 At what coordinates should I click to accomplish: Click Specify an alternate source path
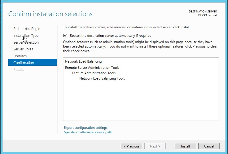(x=88, y=132)
